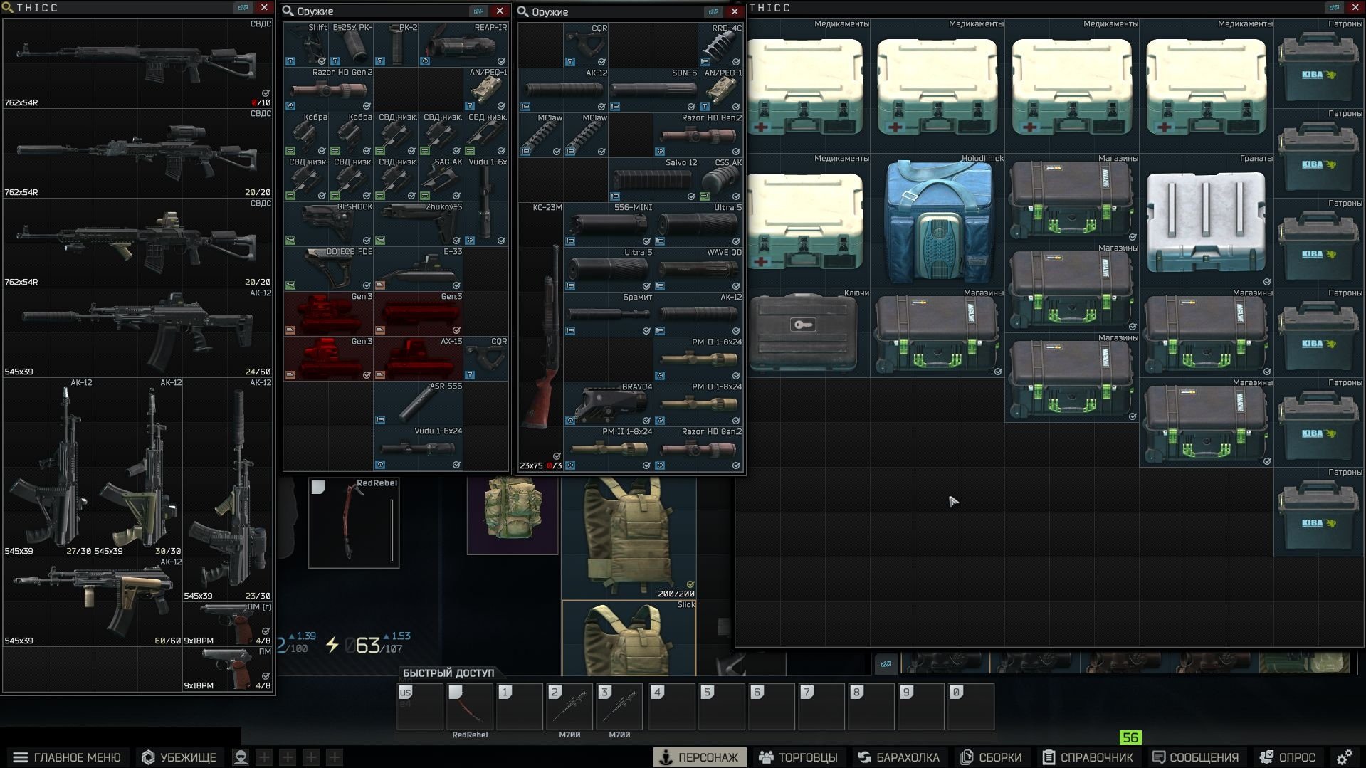Select the Slick plate carrier

pyautogui.click(x=629, y=638)
